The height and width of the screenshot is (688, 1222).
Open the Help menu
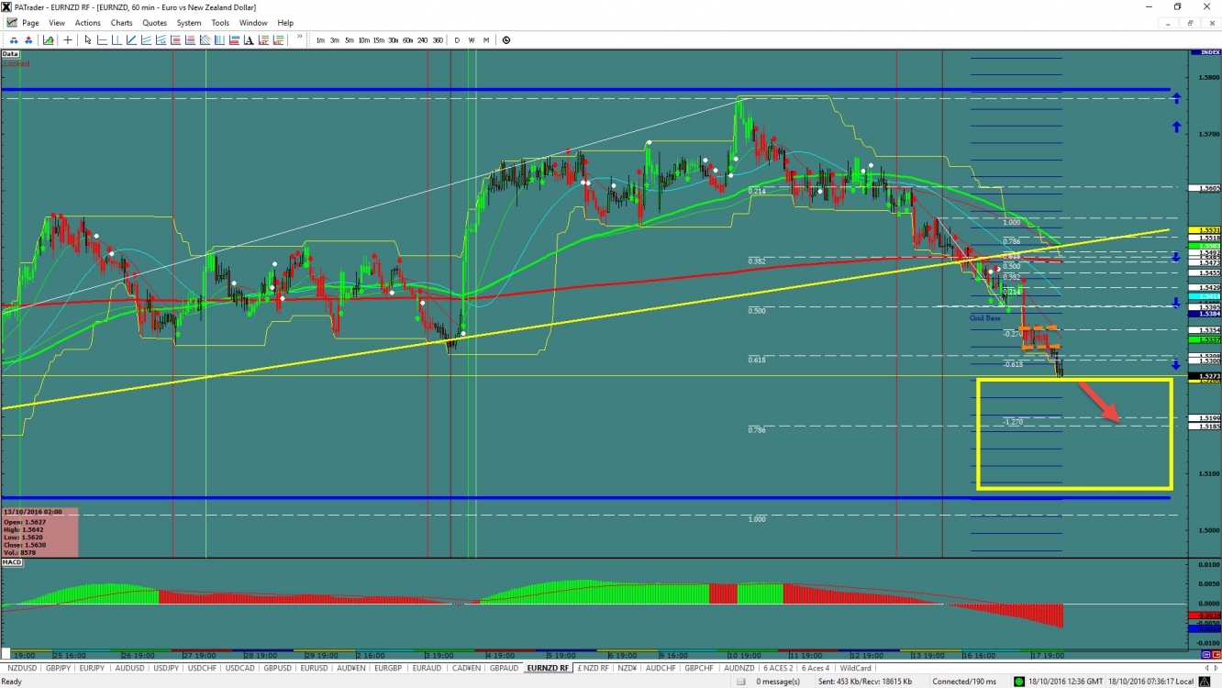[x=285, y=23]
